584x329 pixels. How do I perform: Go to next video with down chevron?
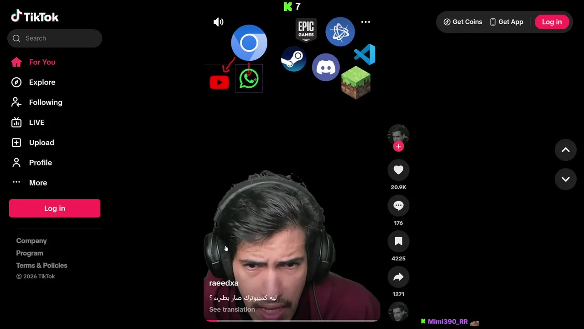(x=566, y=179)
